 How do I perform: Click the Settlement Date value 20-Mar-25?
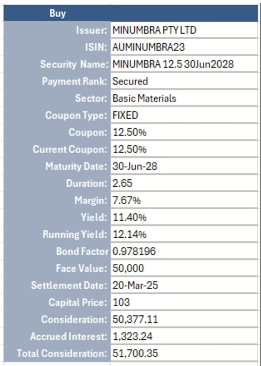(135, 285)
